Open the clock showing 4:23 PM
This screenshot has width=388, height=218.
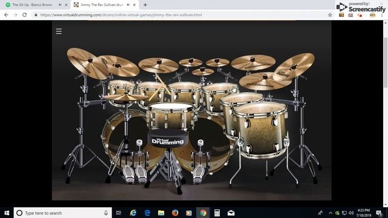(363, 213)
